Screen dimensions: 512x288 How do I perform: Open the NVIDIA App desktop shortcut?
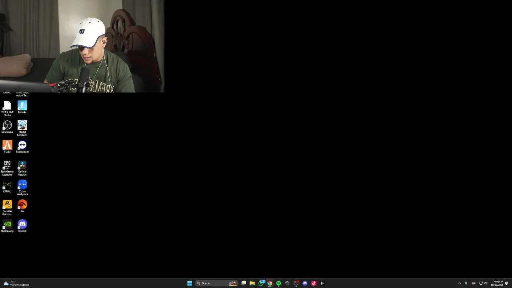tap(7, 226)
